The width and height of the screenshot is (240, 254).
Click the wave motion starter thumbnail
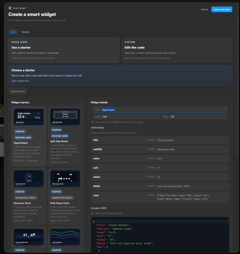pyautogui.click(x=65, y=237)
